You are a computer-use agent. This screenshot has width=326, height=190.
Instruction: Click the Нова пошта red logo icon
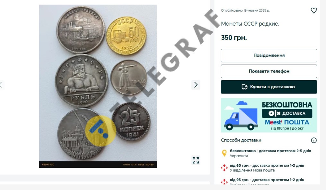point(224,168)
